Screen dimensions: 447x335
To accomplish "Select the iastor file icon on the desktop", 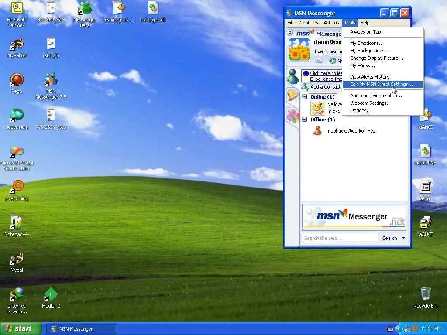I will click(425, 190).
